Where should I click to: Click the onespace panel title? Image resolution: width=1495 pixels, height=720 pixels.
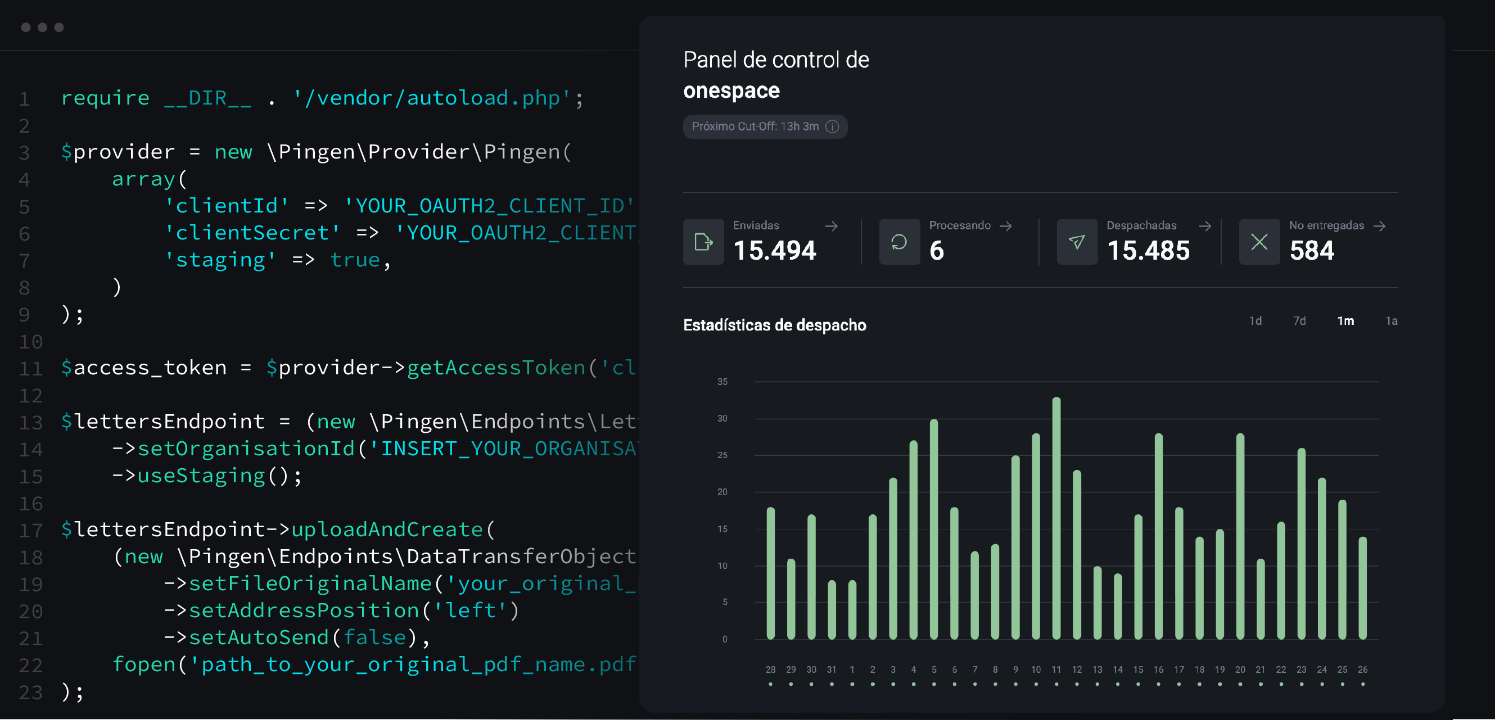point(732,90)
